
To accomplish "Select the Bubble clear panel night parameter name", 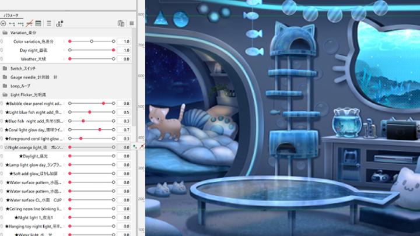I will click(33, 104).
